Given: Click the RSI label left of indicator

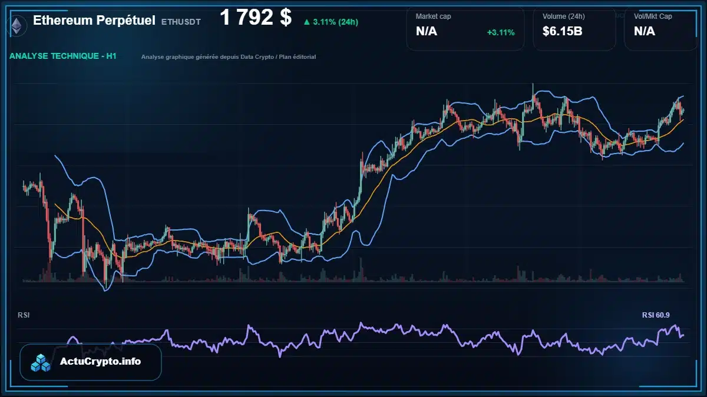Looking at the screenshot, I should pos(24,315).
